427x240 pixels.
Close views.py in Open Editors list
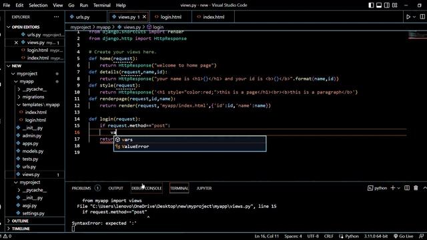pos(16,43)
